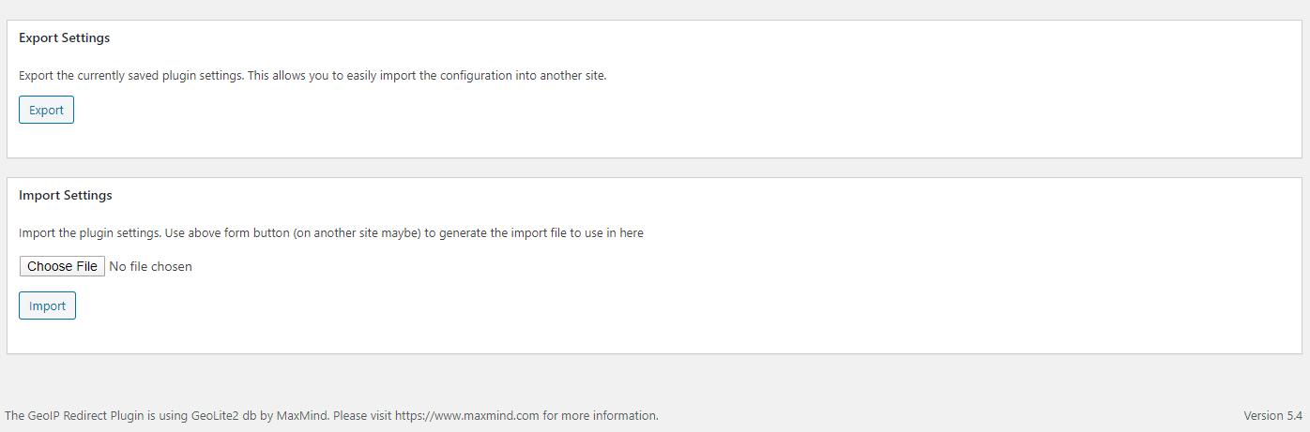Screen dimensions: 1310x432
Task: Click the Import Settings heading
Action: (66, 196)
